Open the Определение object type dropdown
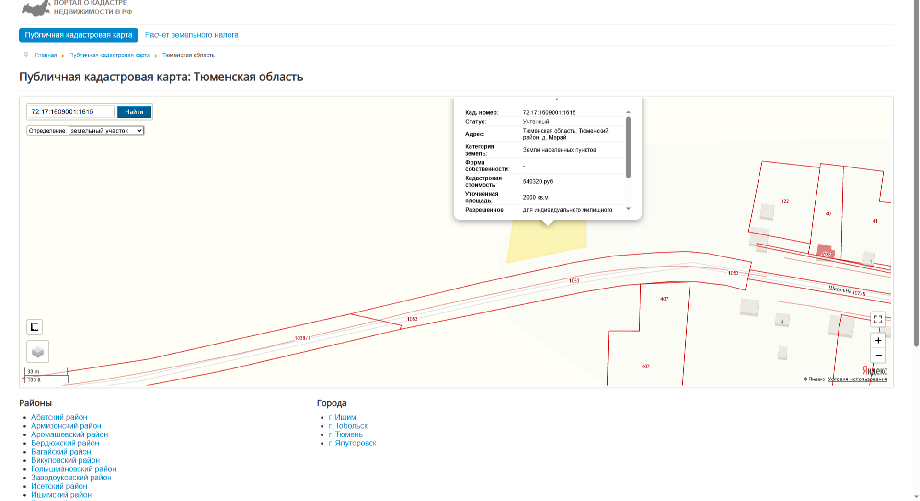 [x=106, y=131]
